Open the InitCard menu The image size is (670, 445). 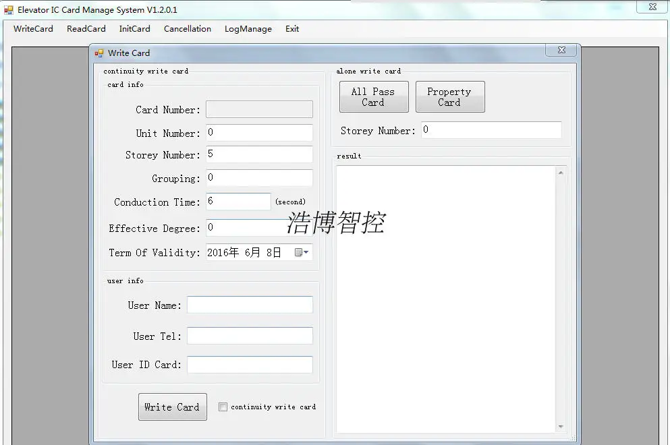[134, 28]
